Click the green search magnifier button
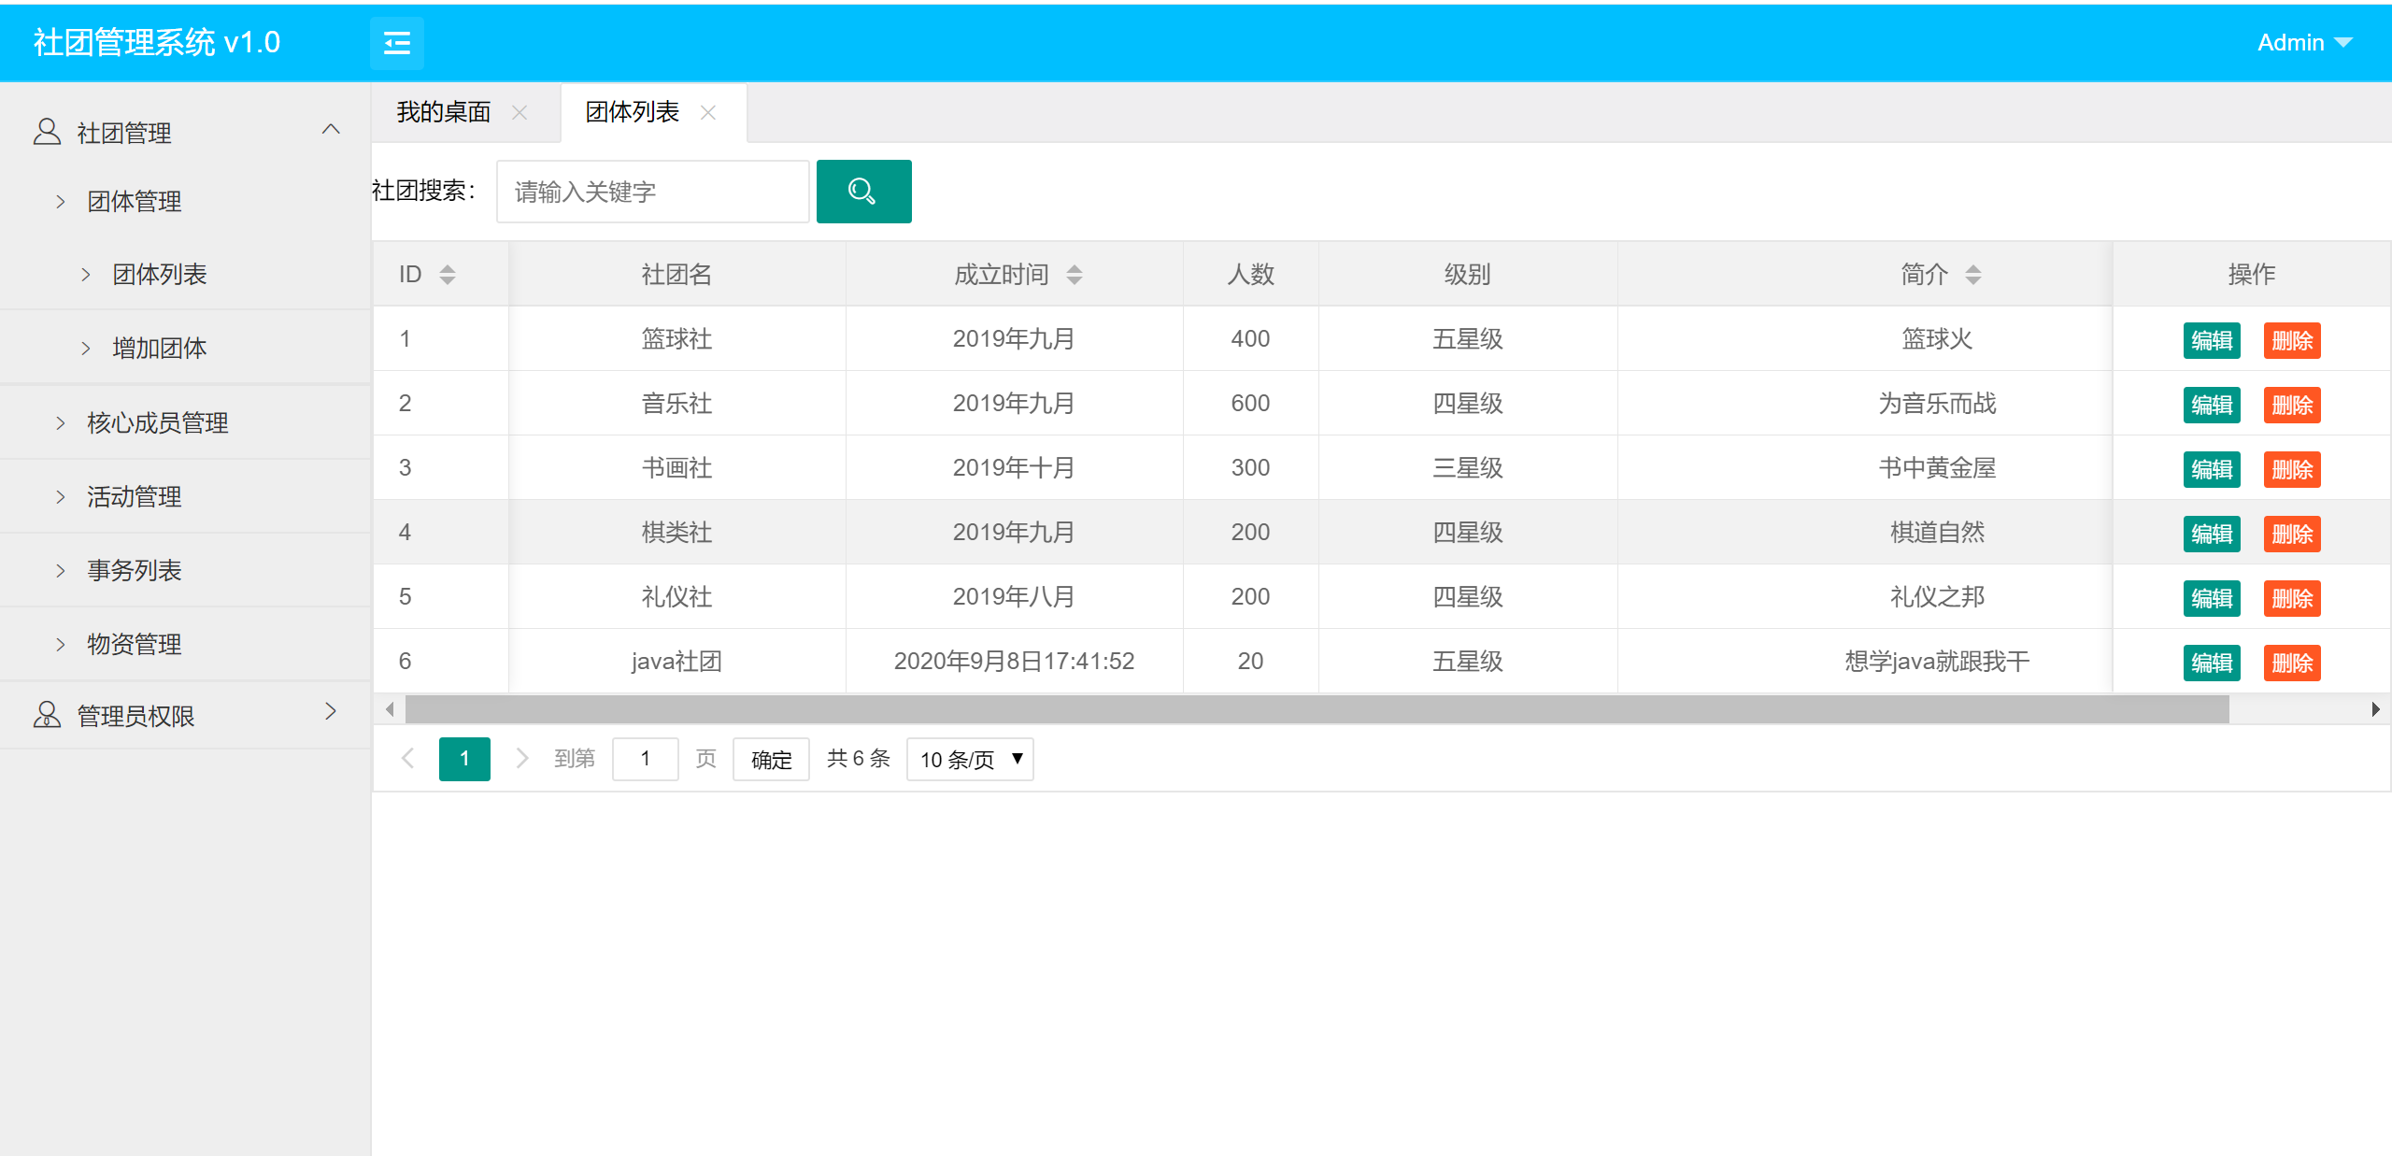 (863, 192)
